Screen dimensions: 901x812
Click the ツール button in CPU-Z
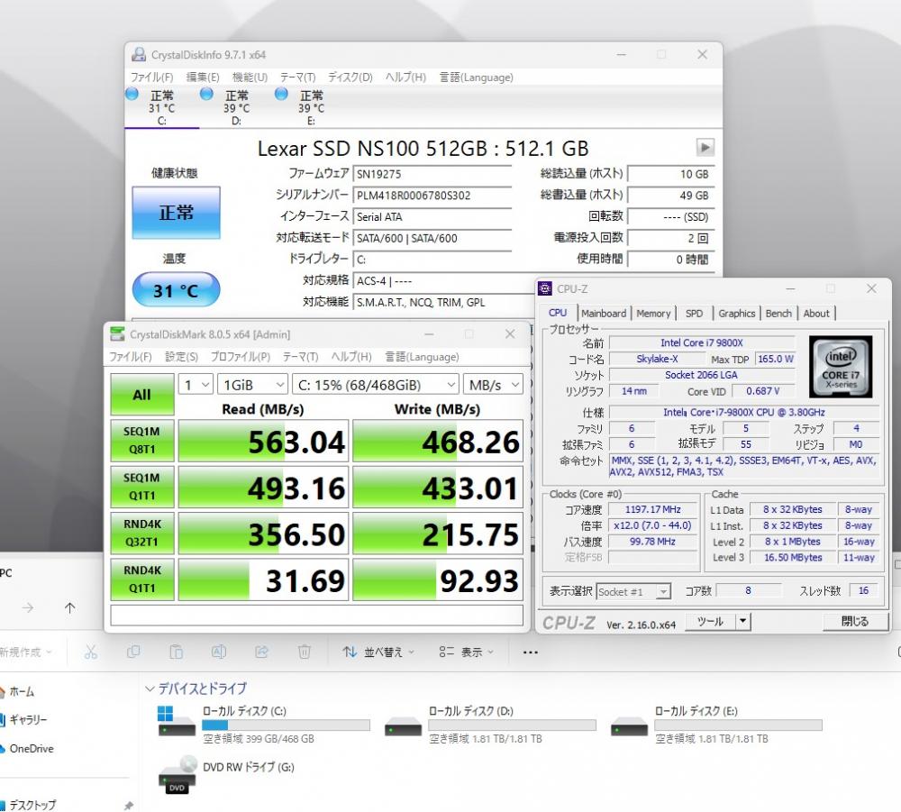(710, 621)
